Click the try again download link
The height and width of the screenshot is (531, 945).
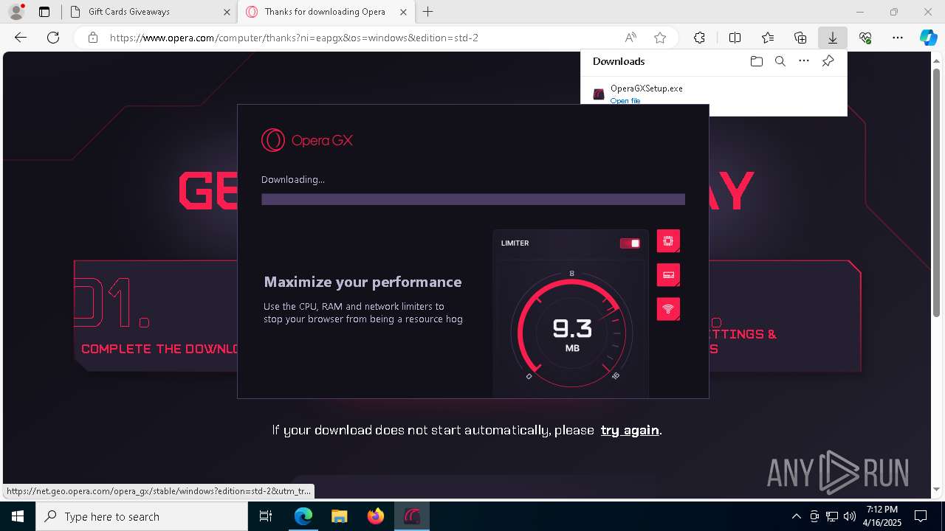(630, 430)
